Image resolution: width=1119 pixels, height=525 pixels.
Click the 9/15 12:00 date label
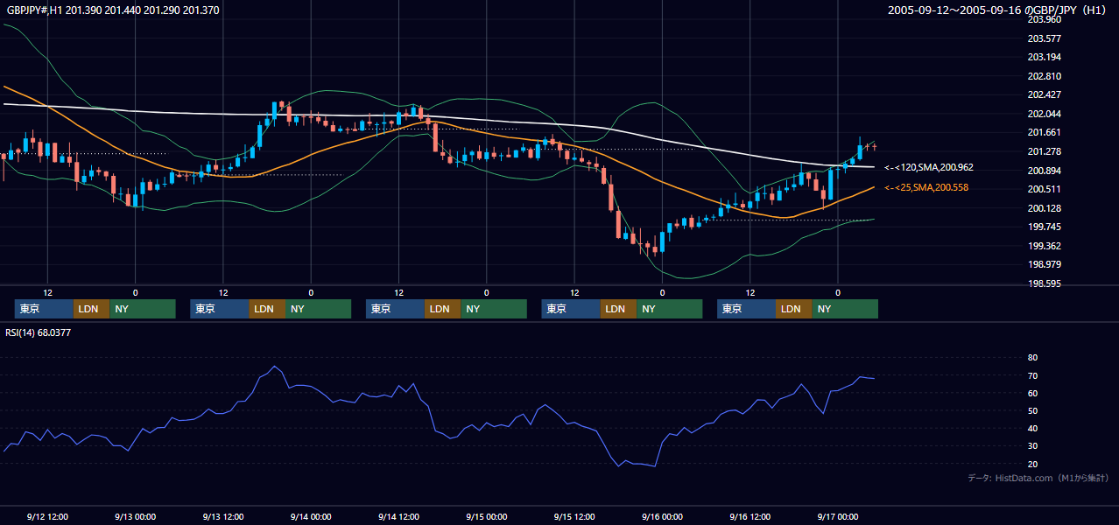pyautogui.click(x=574, y=517)
